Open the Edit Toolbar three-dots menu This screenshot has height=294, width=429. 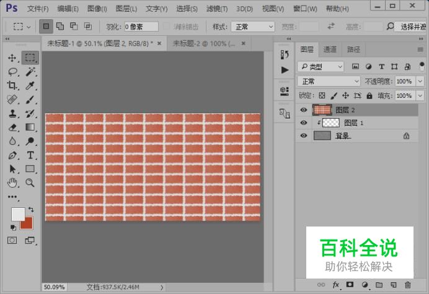[12, 197]
